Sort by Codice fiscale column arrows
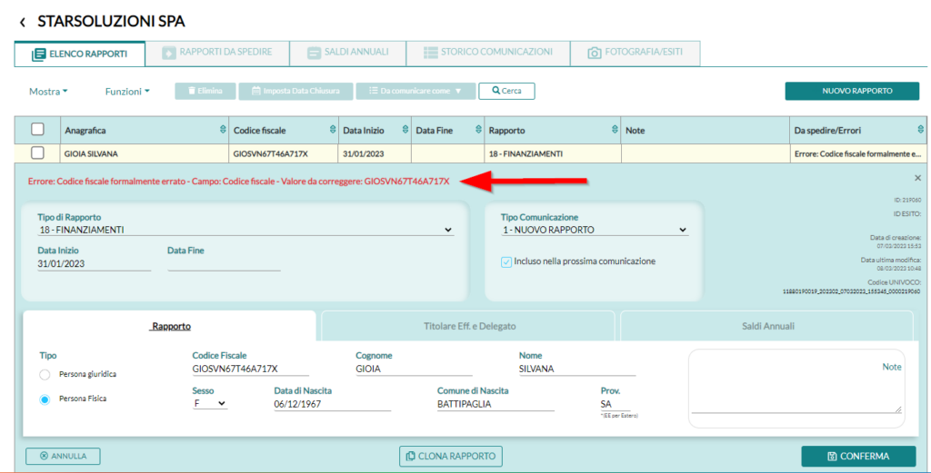931x473 pixels. coord(333,130)
